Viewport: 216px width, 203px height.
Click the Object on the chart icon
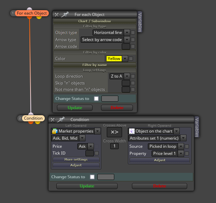click(x=132, y=131)
